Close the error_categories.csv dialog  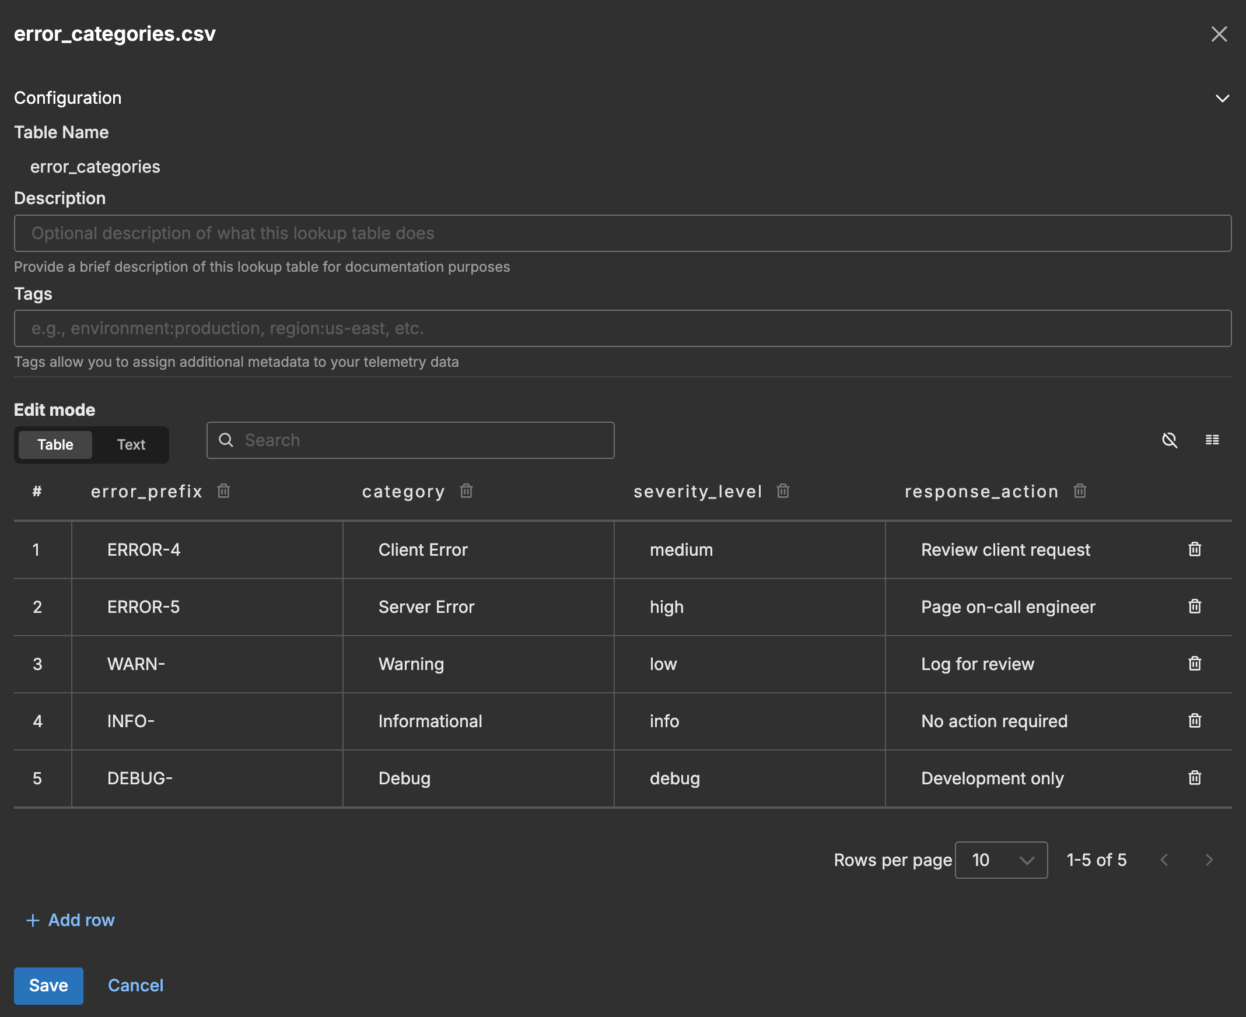coord(1219,34)
